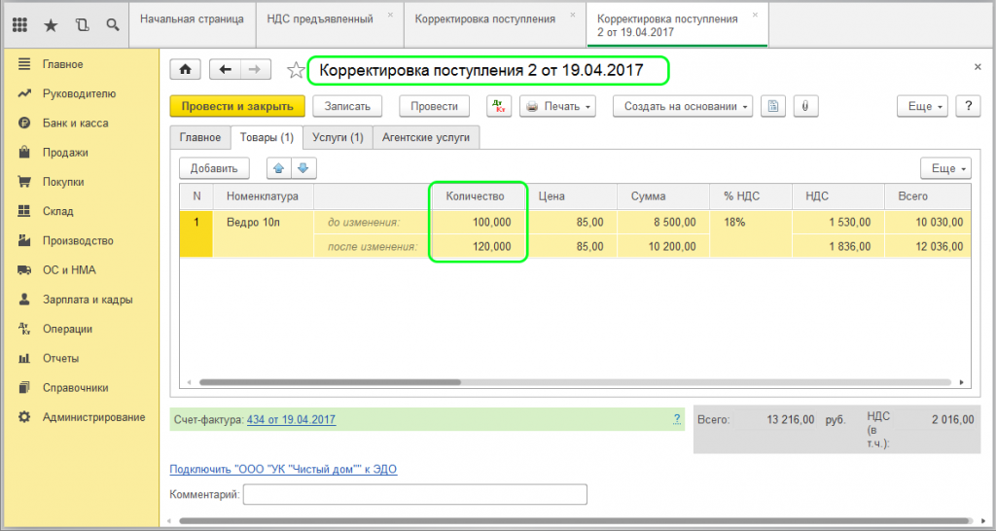Click into the Комментарий input field
Viewport: 996px width, 531px height.
[414, 495]
